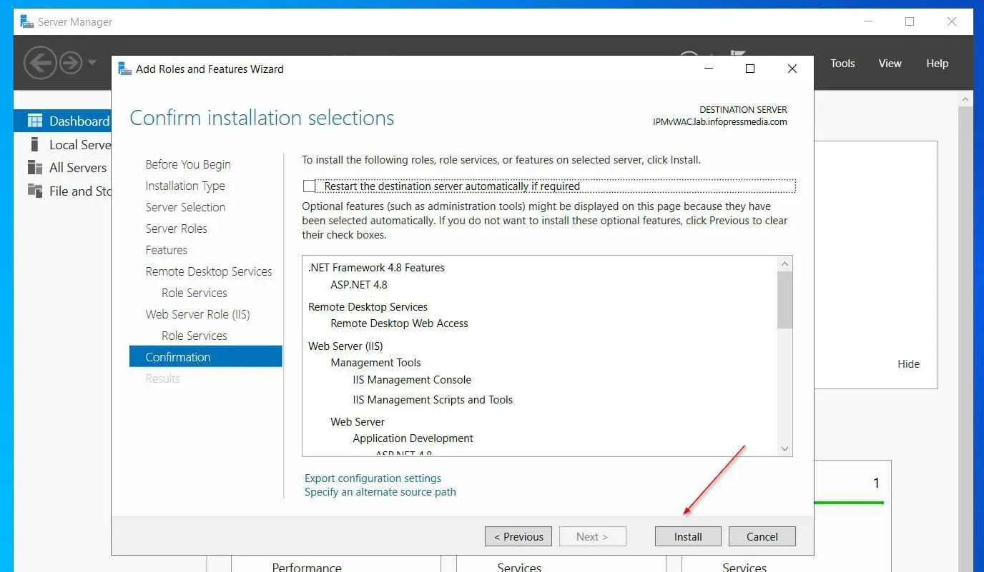Click Server Manager title bar icon
Screen dimensions: 984x572
[27, 21]
